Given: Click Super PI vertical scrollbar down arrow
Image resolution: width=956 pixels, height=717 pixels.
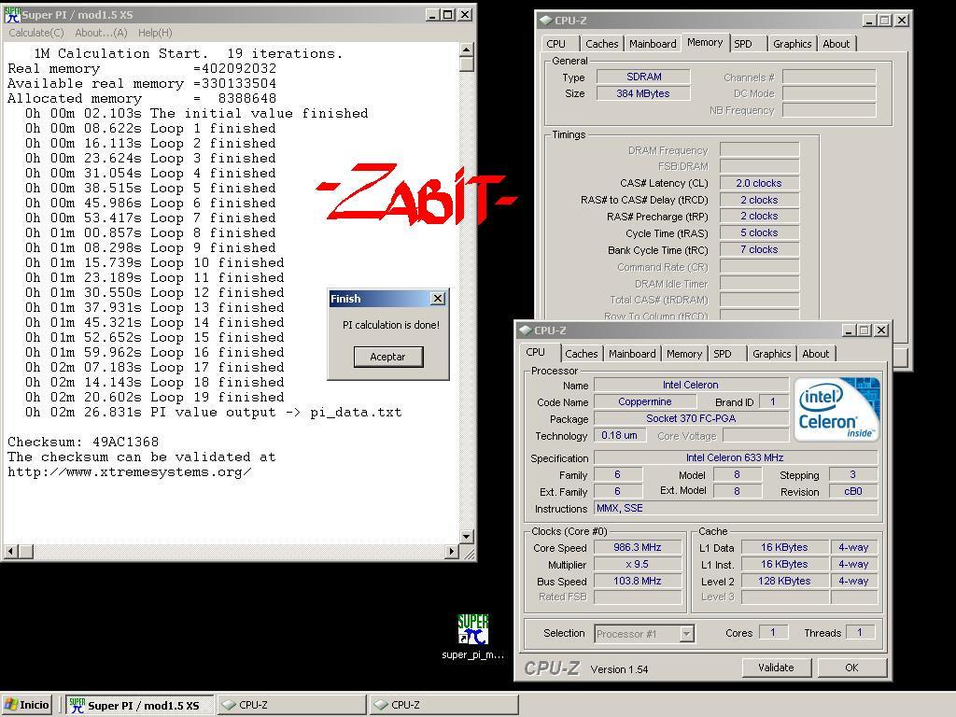Looking at the screenshot, I should 467,537.
